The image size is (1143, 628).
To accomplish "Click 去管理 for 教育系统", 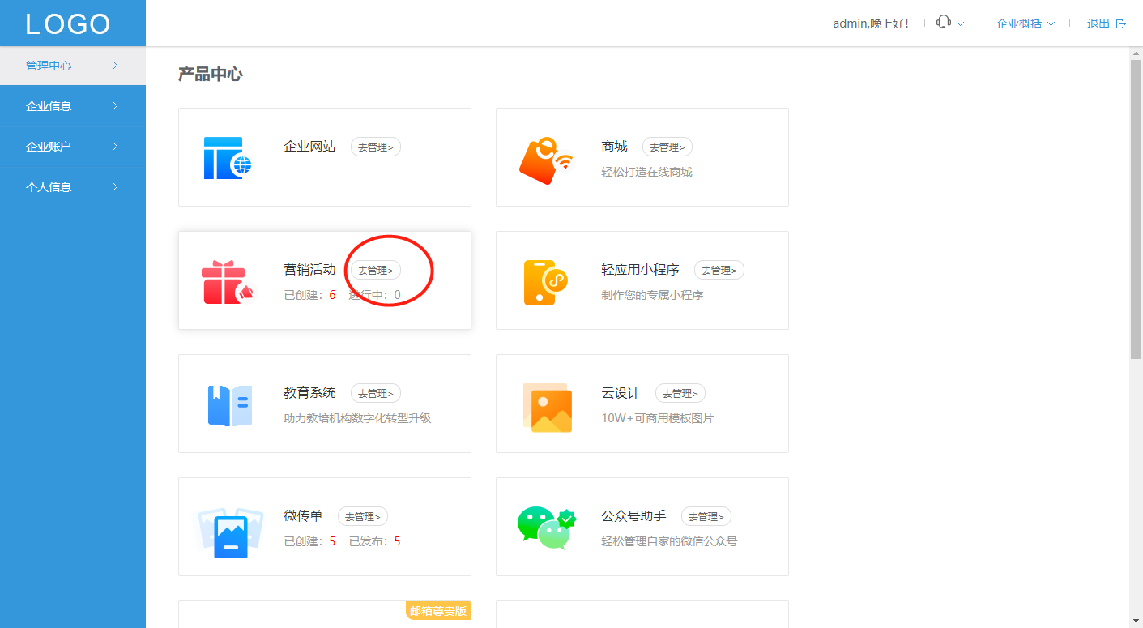I will (x=376, y=394).
